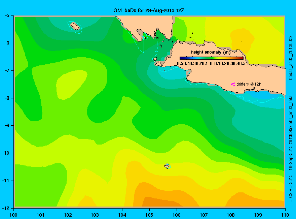This screenshot has width=296, height=219.
Task: Click the '108' longitude axis label
Action: (231, 215)
